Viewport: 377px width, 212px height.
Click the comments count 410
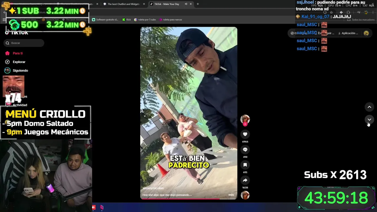pyautogui.click(x=245, y=157)
